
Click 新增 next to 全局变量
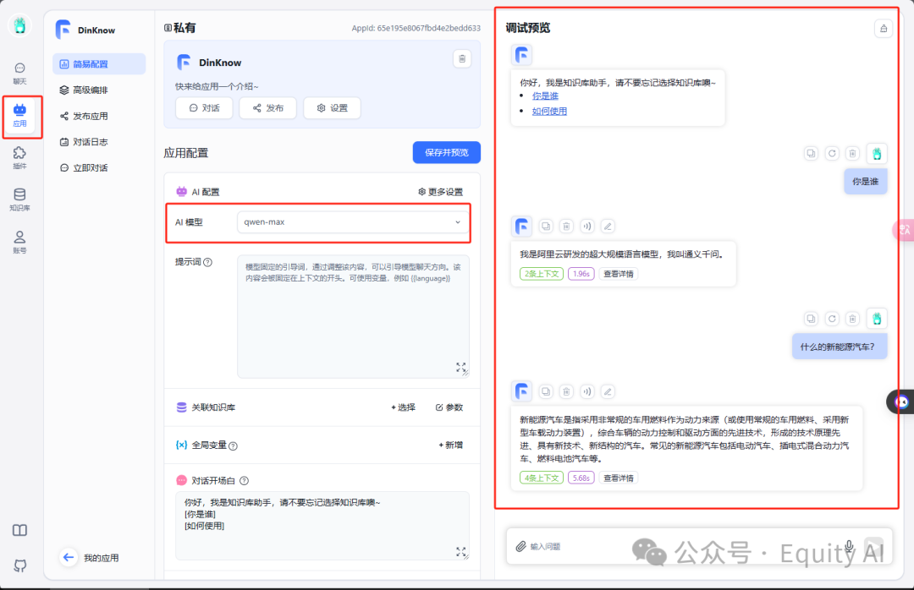[x=450, y=445]
